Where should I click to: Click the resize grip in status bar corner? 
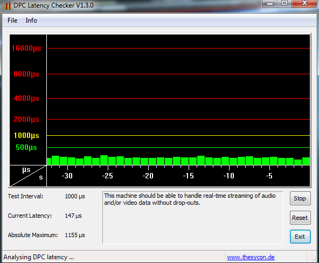pos(314,259)
